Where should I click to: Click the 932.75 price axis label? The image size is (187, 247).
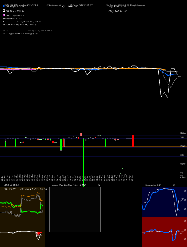[x=182, y=164]
